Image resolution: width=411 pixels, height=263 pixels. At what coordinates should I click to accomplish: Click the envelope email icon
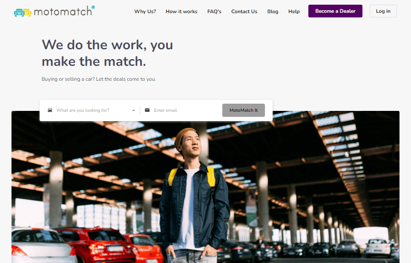pos(147,110)
